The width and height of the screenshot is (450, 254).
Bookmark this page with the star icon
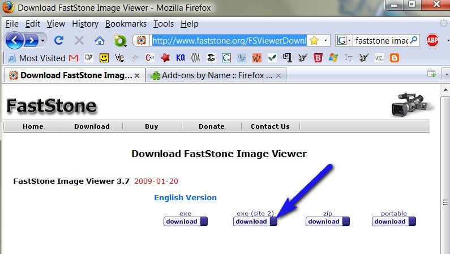314,40
